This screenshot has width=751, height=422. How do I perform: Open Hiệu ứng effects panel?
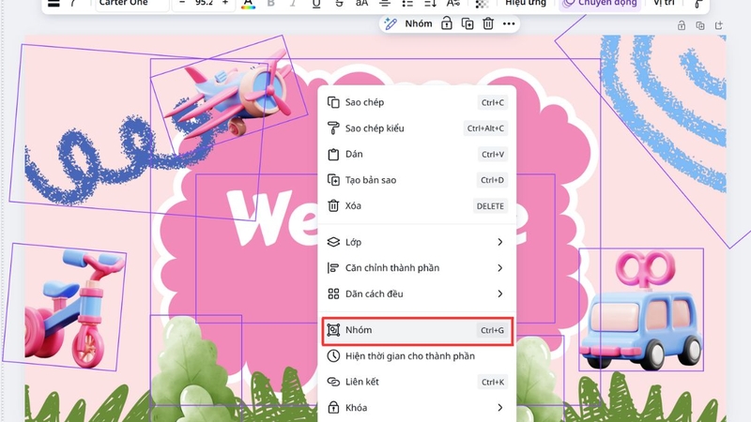pos(526,4)
